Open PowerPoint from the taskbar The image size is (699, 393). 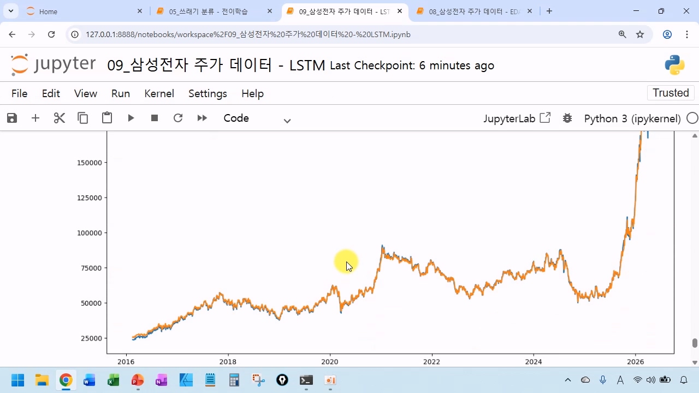click(138, 380)
